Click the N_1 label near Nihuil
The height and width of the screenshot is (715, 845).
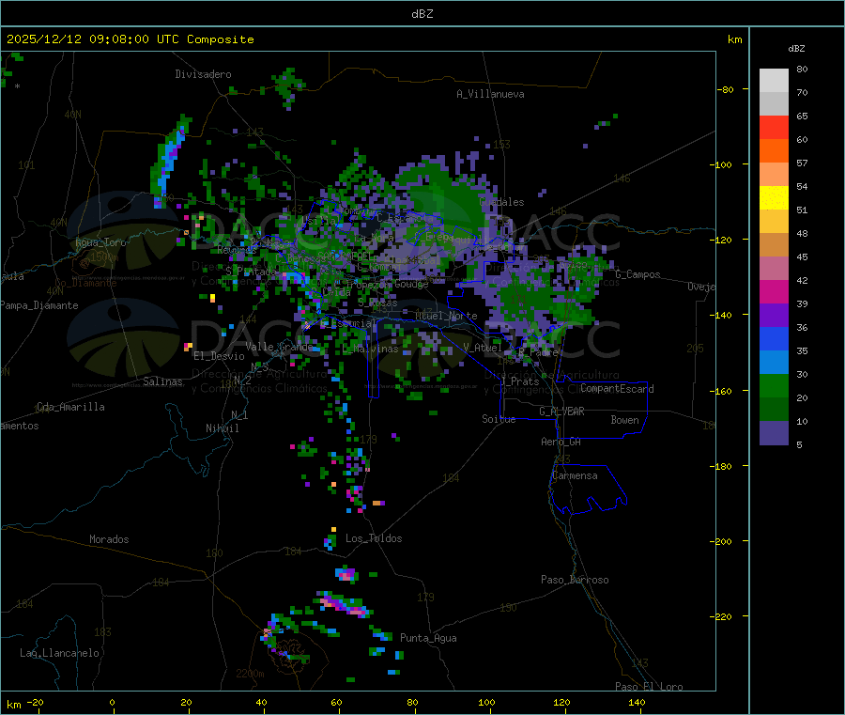tap(239, 414)
